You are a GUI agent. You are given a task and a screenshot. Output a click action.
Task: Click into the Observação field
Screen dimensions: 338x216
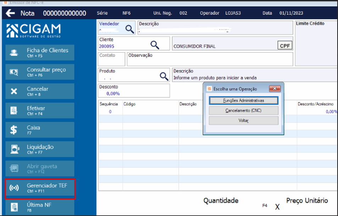click(210, 59)
